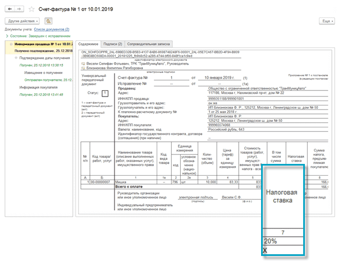This screenshot has width=338, height=261.
Task: Click unit code cell 796
Action: click(175, 182)
